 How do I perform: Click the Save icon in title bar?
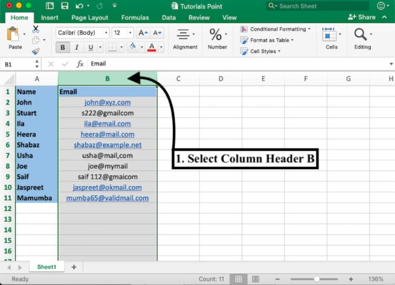tap(64, 6)
